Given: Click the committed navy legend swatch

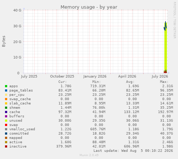Looking at the screenshot, I should (x=6, y=134).
